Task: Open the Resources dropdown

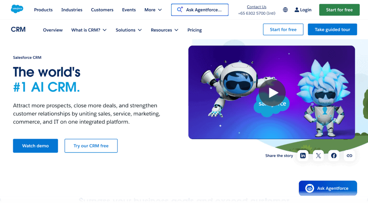Action: click(x=164, y=30)
